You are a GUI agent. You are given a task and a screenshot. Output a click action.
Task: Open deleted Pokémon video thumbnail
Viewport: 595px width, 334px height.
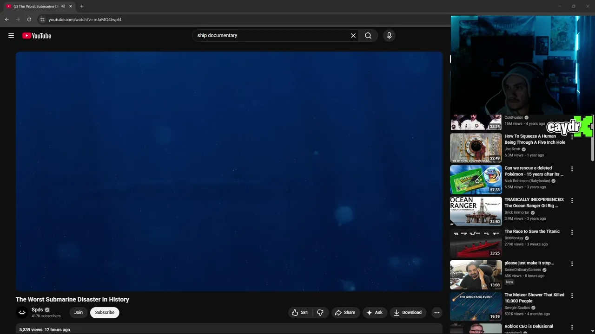[x=476, y=180]
